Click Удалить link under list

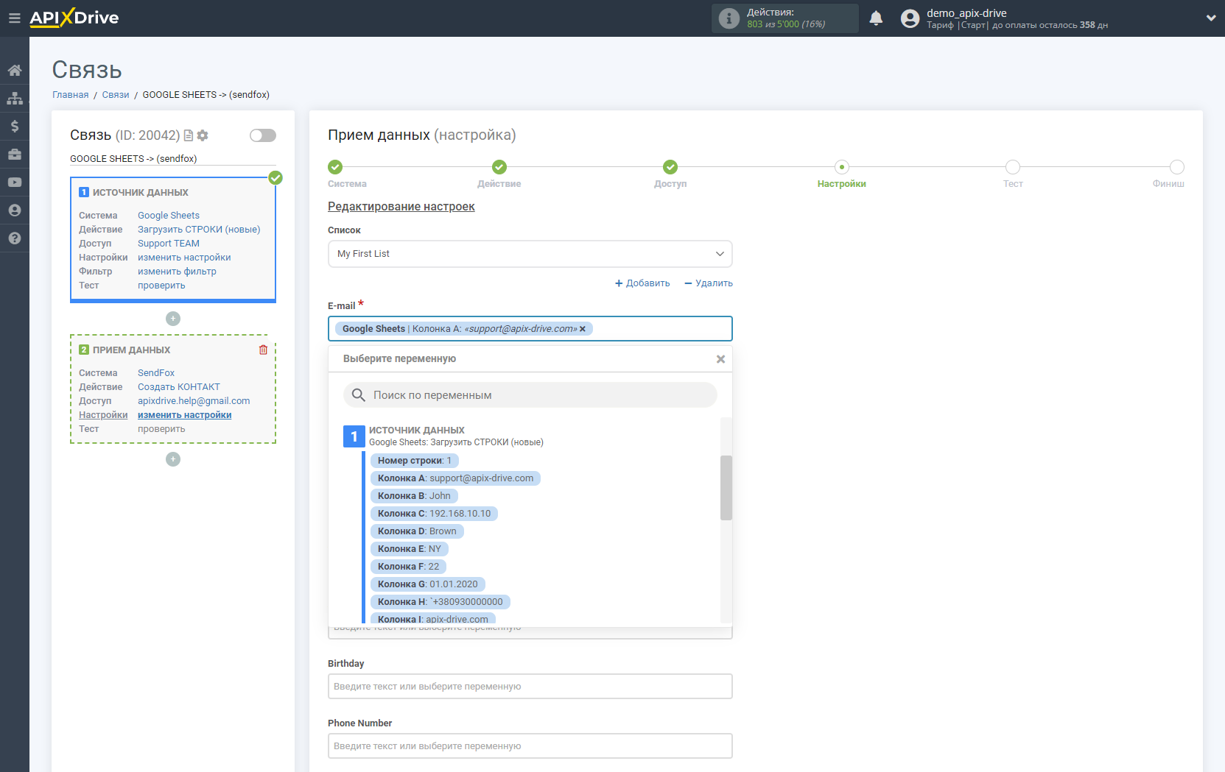[x=709, y=283]
